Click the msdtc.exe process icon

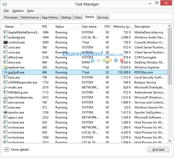click(x=6, y=87)
